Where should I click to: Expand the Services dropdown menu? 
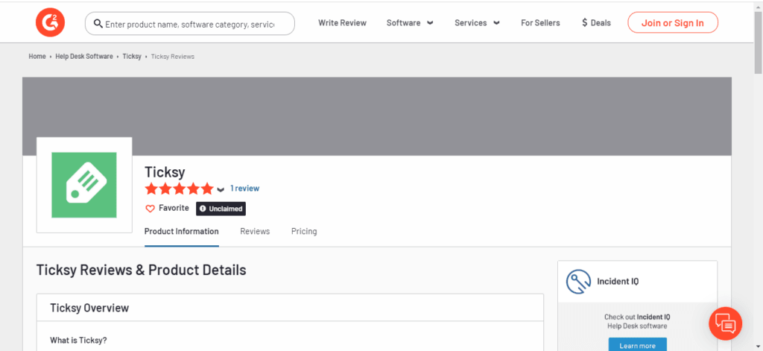(x=477, y=23)
